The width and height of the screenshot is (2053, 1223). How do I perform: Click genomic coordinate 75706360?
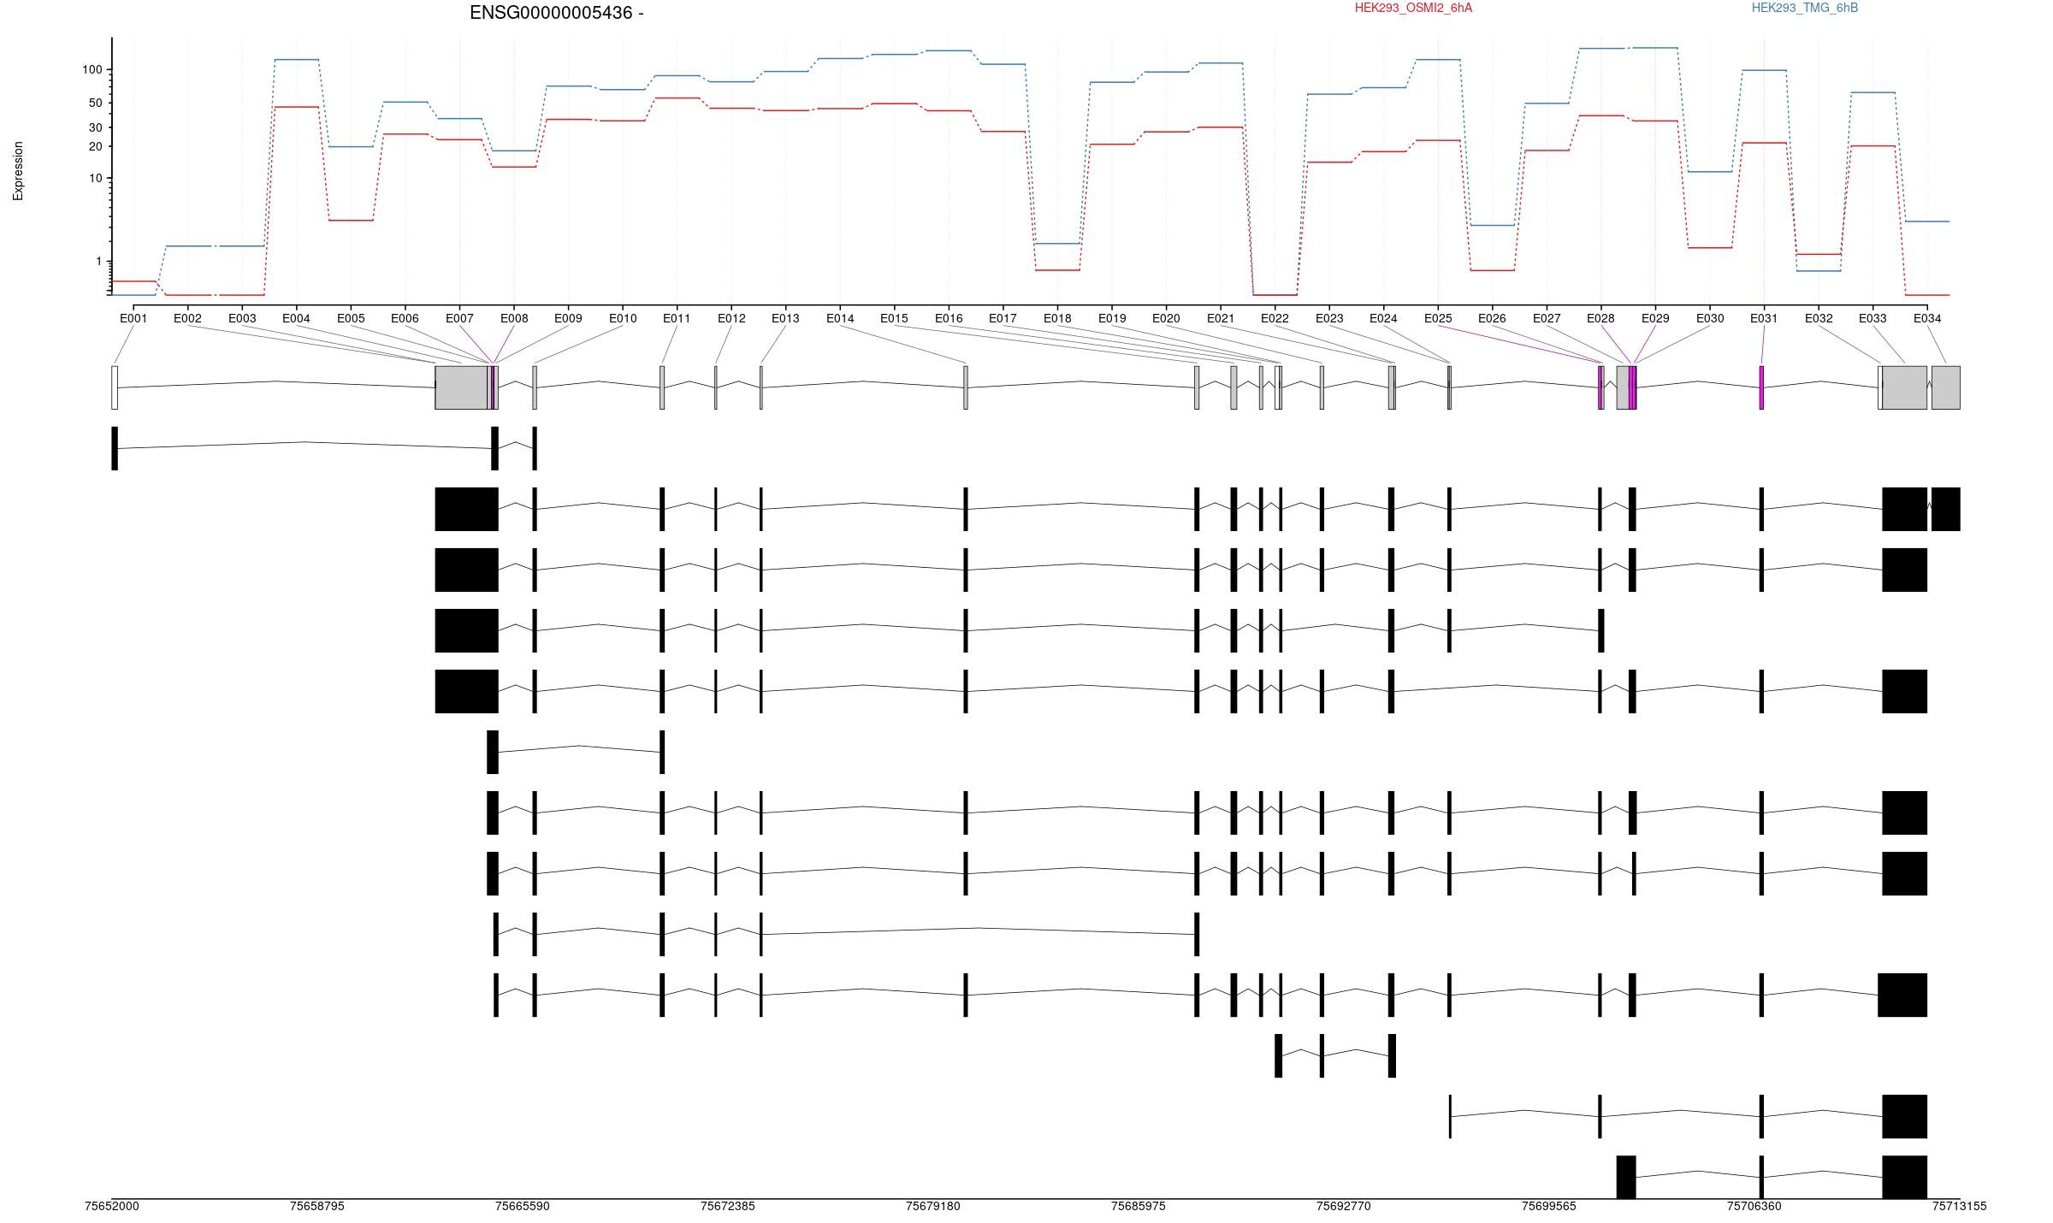pos(1754,1207)
